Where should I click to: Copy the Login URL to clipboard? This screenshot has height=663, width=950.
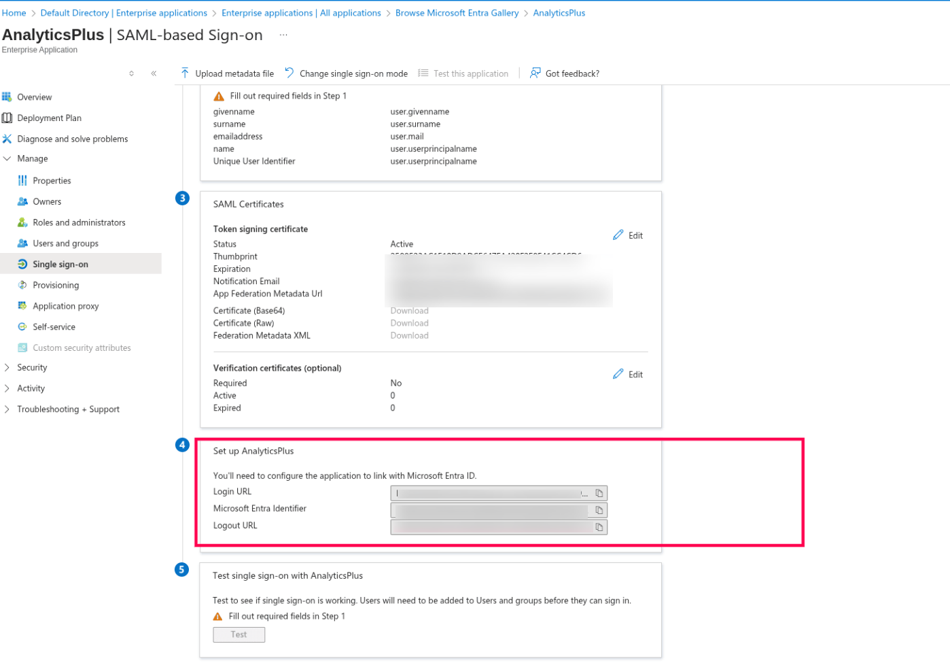[x=599, y=493]
